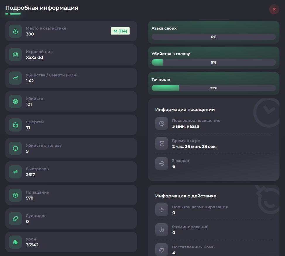Screen dimensions: 285x256
Task: Click the ghost icon next to Смертей
Action: (x=16, y=125)
